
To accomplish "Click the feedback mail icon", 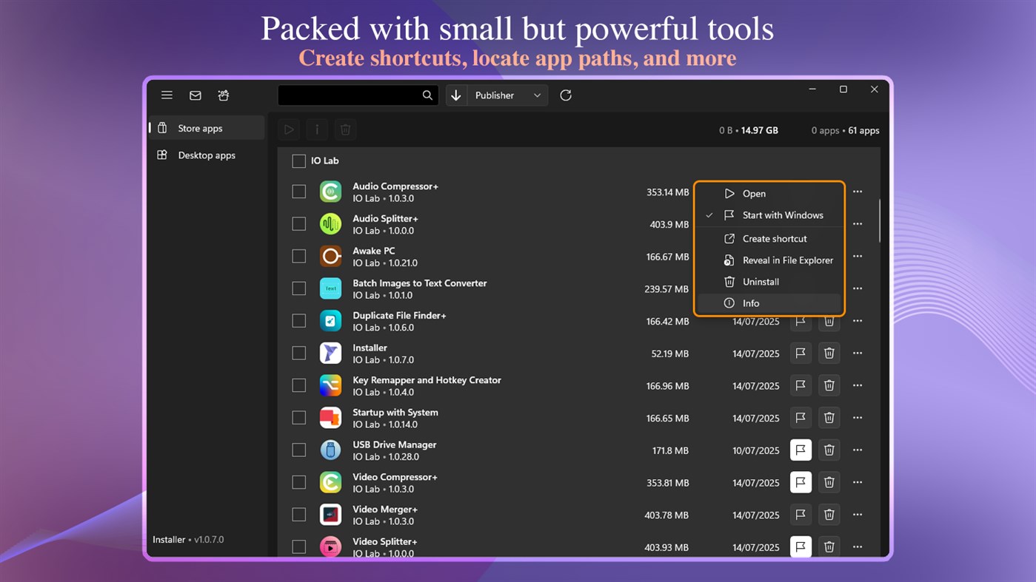I will 195,95.
